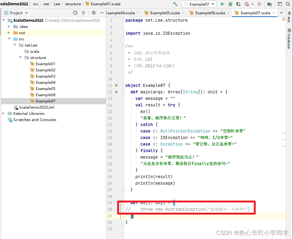Close the Example07.scala tab

pyautogui.click(x=274, y=13)
